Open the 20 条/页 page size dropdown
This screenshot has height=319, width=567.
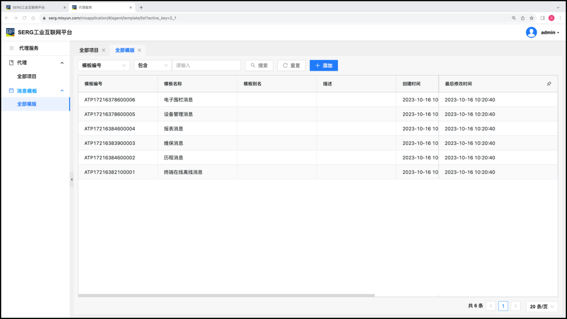click(542, 306)
